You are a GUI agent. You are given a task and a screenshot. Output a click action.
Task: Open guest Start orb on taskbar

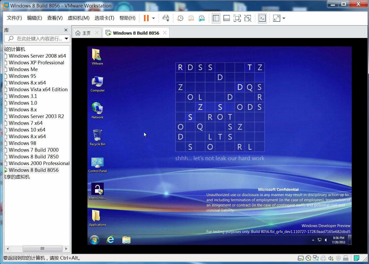pos(94,240)
